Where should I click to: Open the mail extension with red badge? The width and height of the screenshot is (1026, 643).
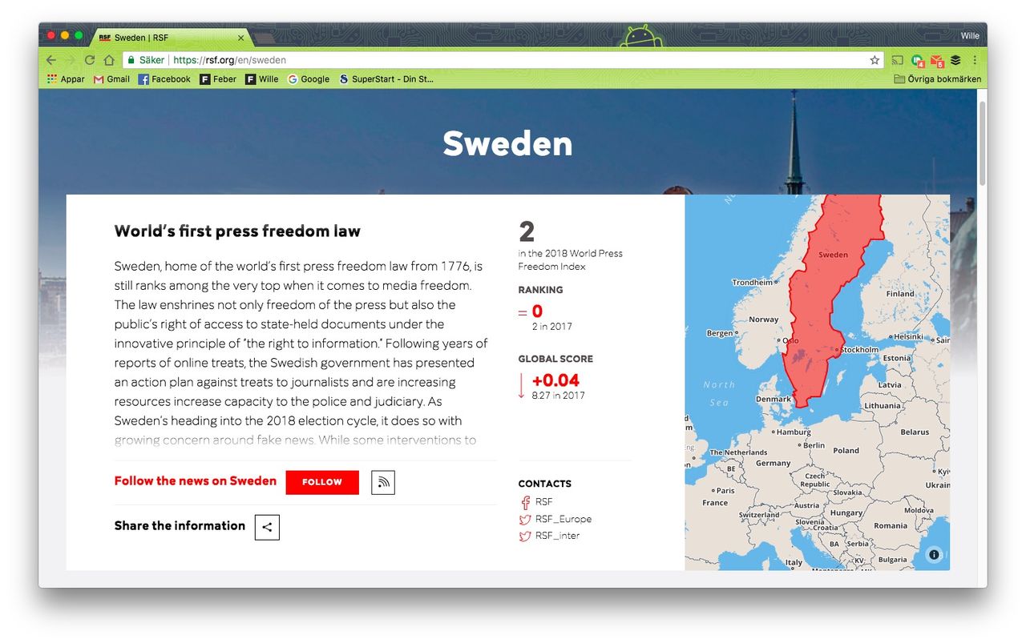(936, 61)
